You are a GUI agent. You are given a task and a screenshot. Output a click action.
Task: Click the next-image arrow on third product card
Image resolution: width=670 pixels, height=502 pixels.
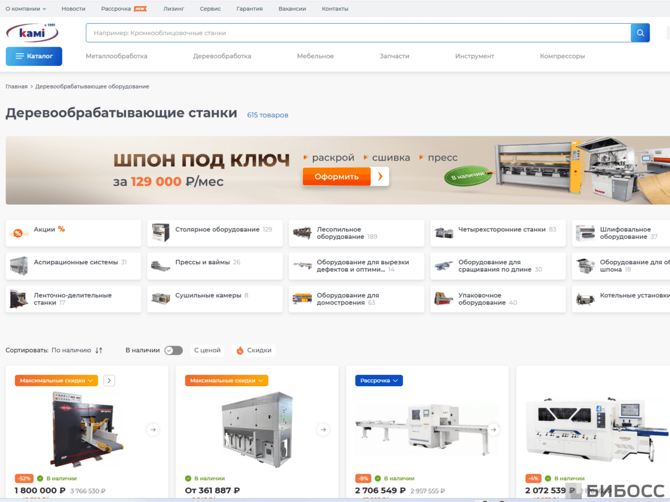[493, 430]
